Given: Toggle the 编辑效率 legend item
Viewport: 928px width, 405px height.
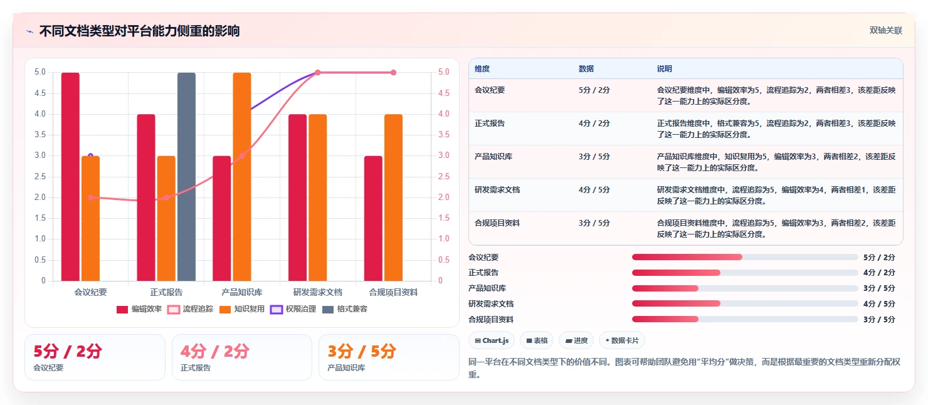Looking at the screenshot, I should tap(139, 309).
